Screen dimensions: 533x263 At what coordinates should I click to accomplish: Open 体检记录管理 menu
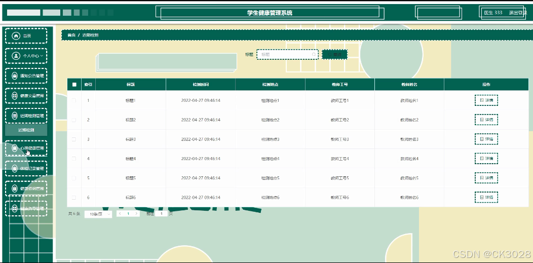click(x=26, y=168)
